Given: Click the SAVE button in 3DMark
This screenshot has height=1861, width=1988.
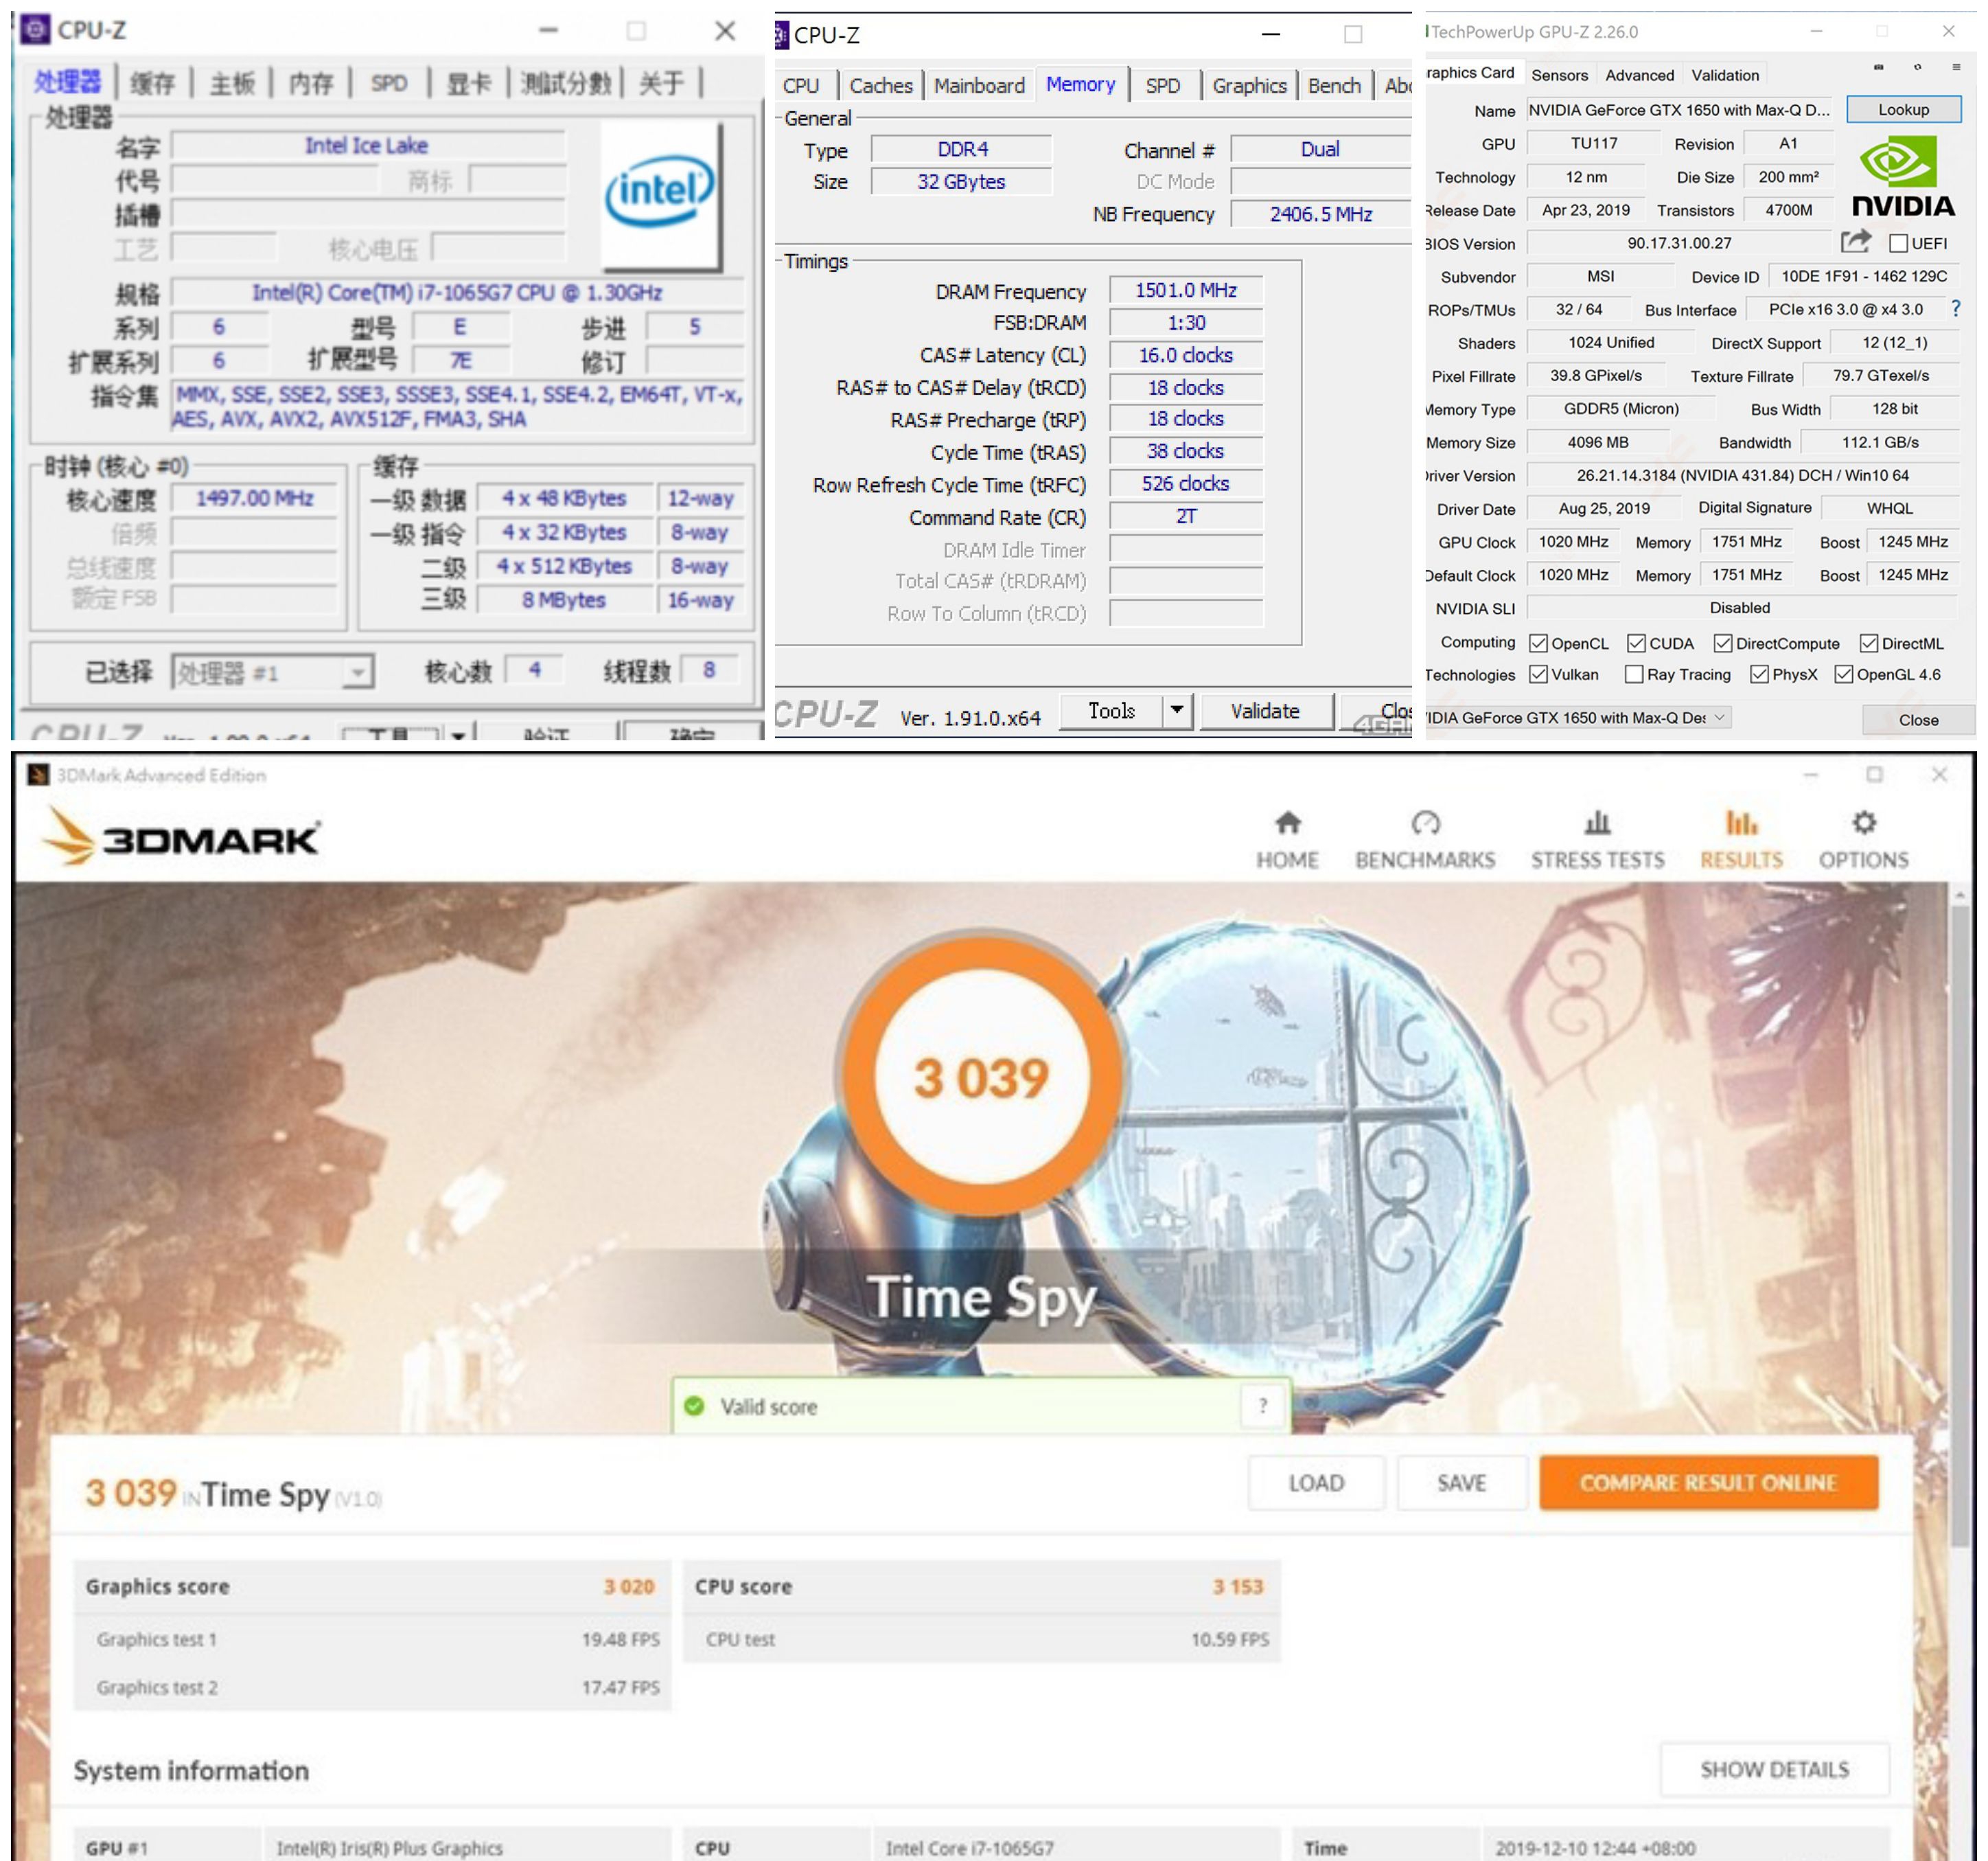Looking at the screenshot, I should pyautogui.click(x=1461, y=1483).
